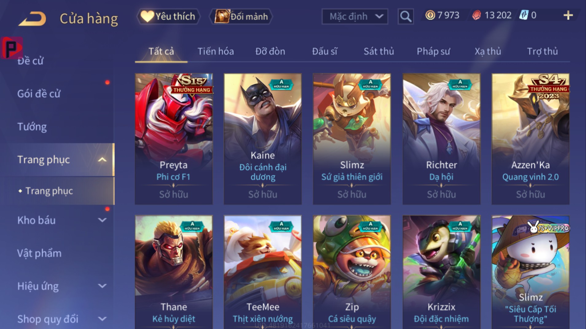Expand the Shop quy đổi section
586x329 pixels.
pyautogui.click(x=102, y=319)
